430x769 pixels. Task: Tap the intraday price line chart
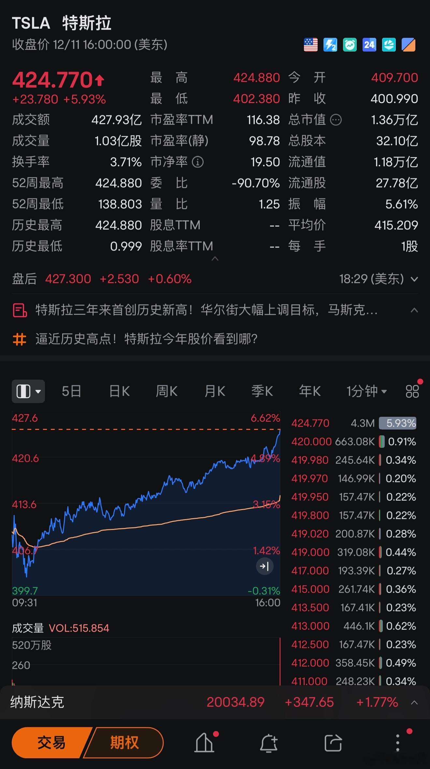[146, 504]
